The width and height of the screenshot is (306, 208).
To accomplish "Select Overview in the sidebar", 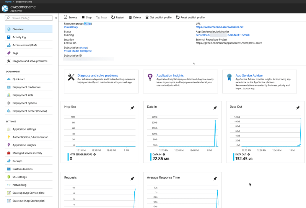I will [29, 29].
